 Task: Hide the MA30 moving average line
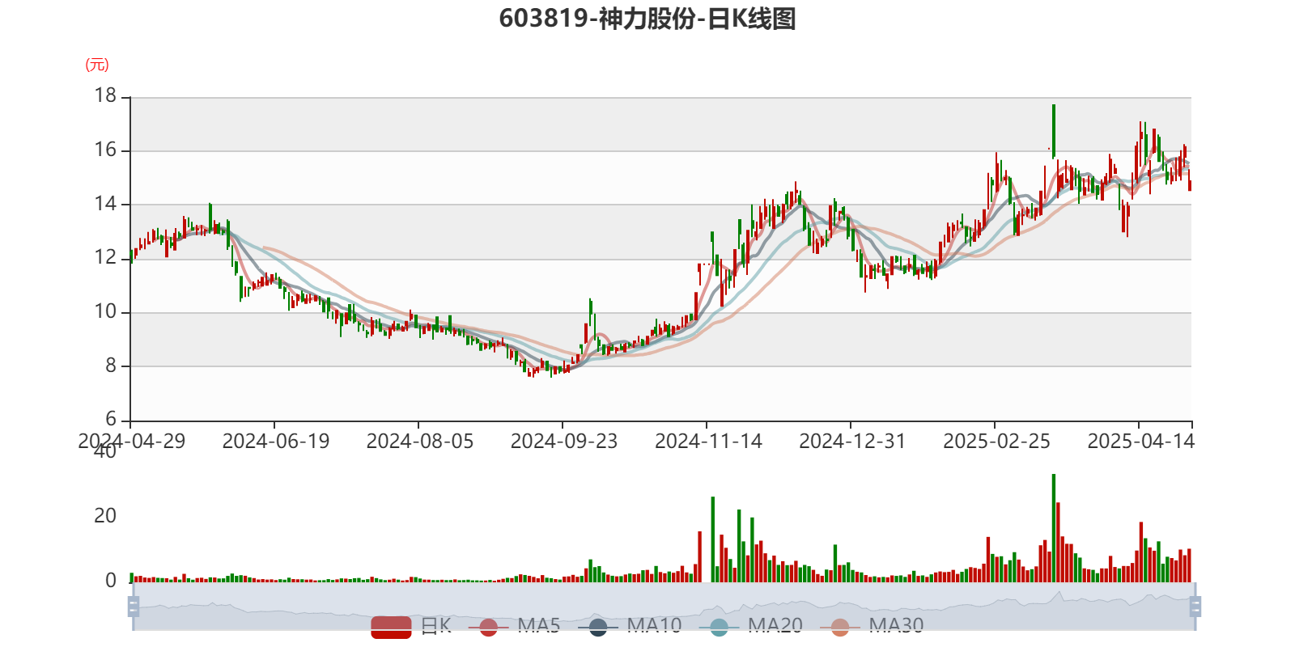coord(872,626)
